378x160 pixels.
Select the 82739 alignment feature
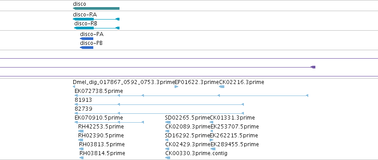159,113
